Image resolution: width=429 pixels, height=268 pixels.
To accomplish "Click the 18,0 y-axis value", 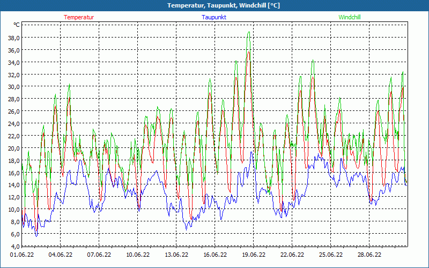I will tap(14, 160).
